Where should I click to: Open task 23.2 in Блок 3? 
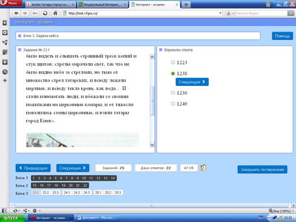click(x=46, y=193)
